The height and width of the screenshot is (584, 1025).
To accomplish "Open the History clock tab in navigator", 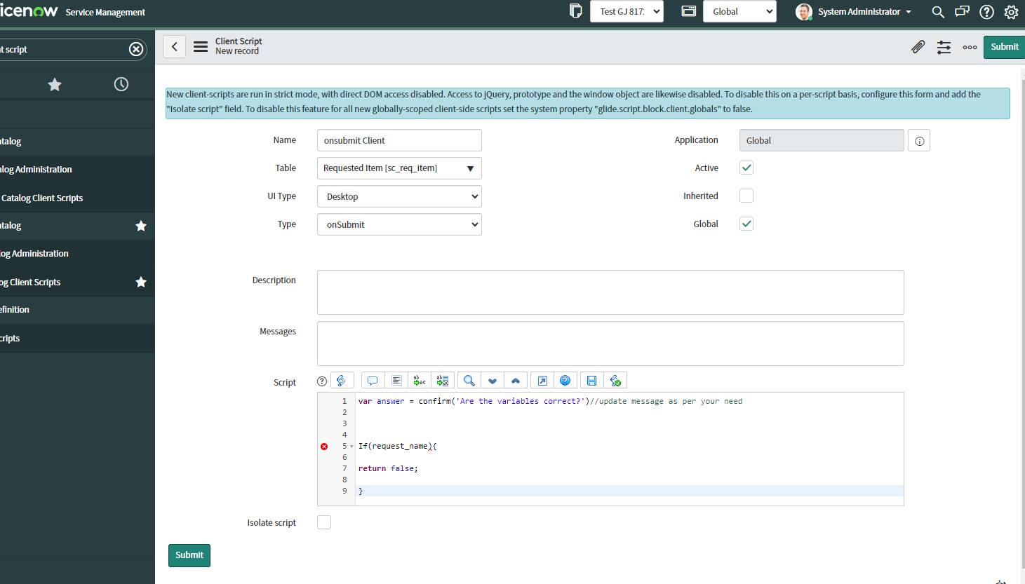I will pyautogui.click(x=121, y=85).
